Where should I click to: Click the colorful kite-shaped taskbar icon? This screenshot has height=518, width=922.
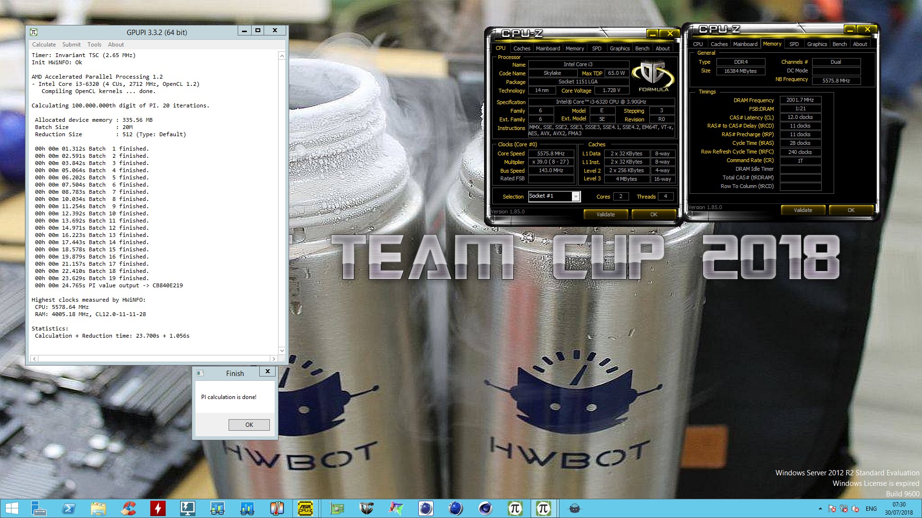[396, 508]
